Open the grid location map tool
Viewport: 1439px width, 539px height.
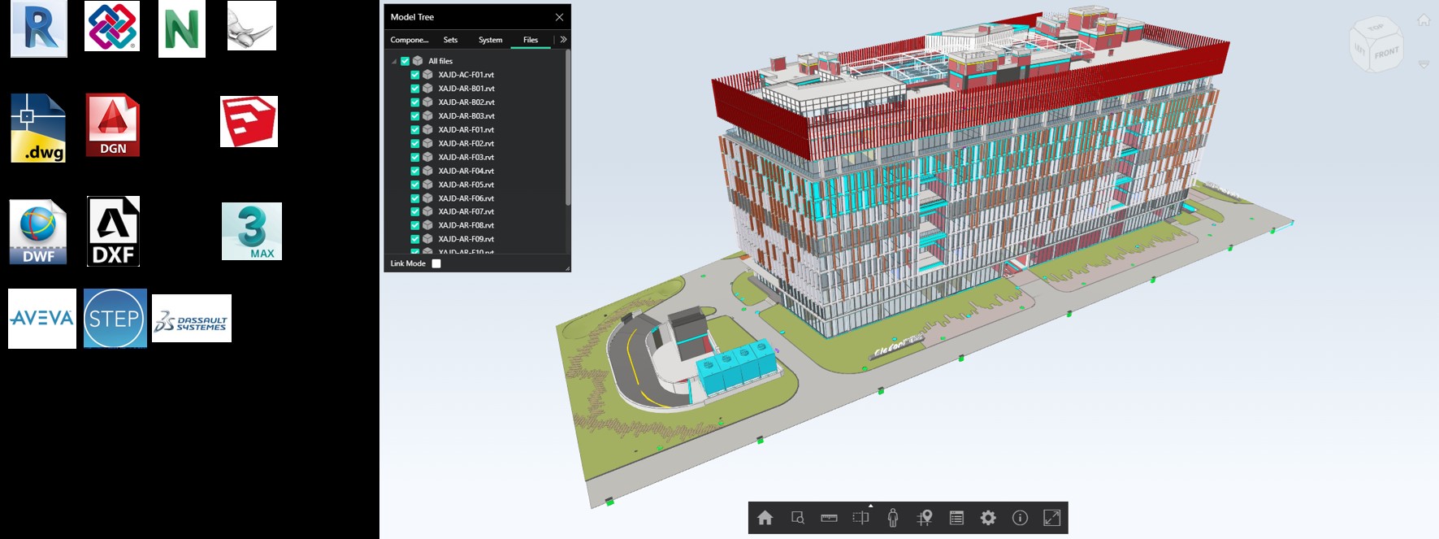tap(925, 518)
